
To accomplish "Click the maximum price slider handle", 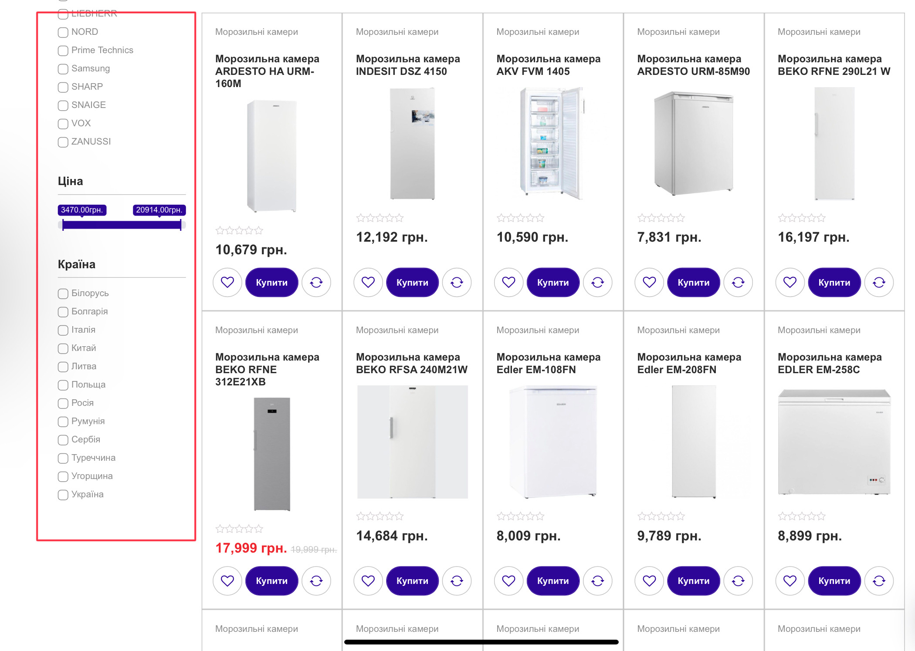I will click(x=180, y=225).
